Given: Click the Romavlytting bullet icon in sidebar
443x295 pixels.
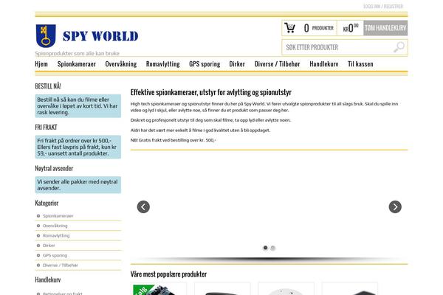Looking at the screenshot, I should (x=38, y=236).
